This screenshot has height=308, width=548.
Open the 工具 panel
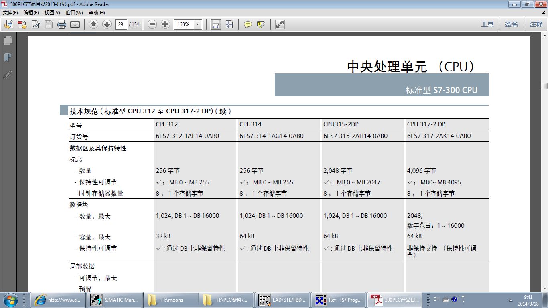click(487, 24)
